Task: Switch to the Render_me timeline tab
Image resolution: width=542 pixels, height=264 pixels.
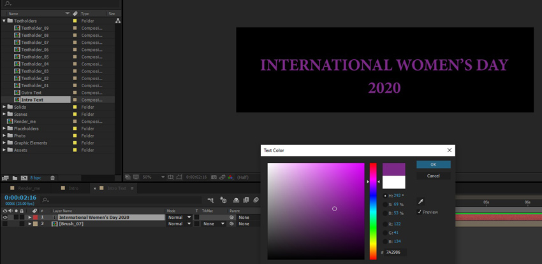Action: pyautogui.click(x=29, y=188)
